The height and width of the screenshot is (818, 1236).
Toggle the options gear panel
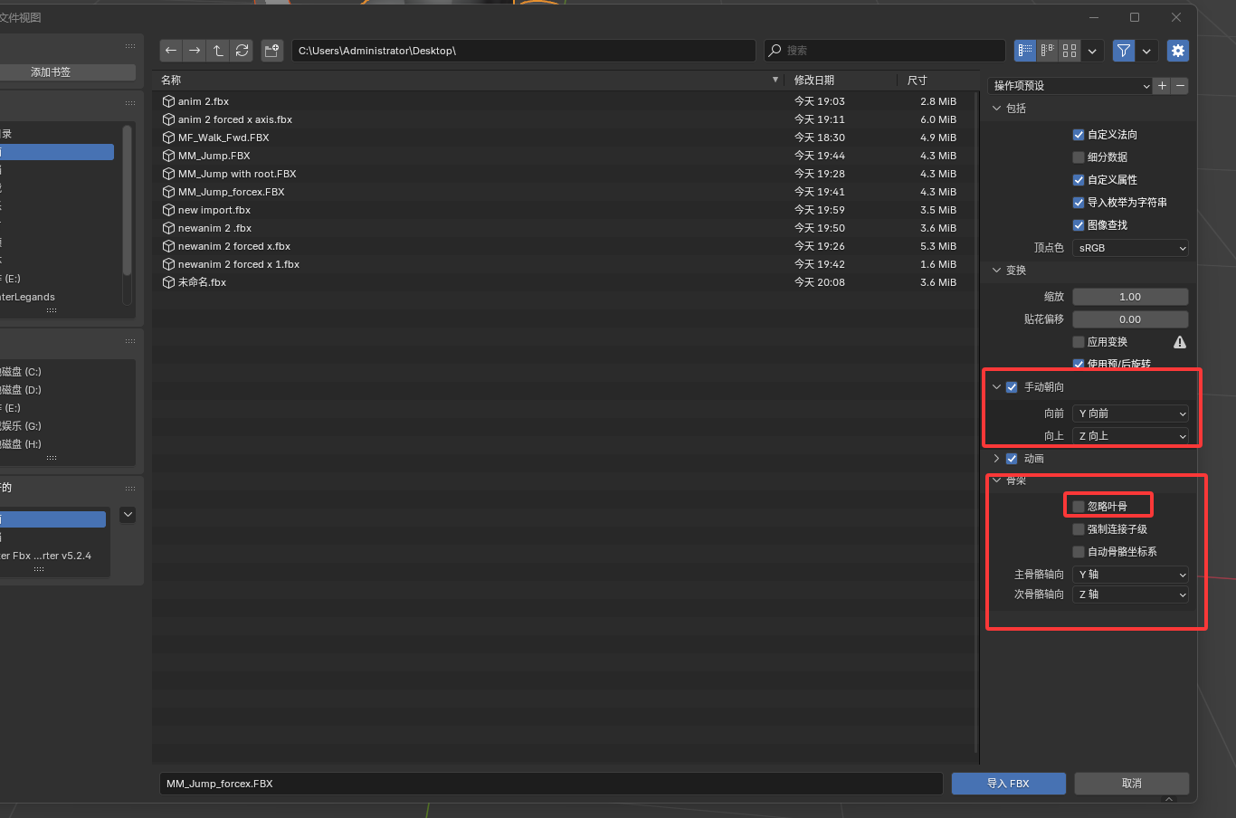[1177, 51]
